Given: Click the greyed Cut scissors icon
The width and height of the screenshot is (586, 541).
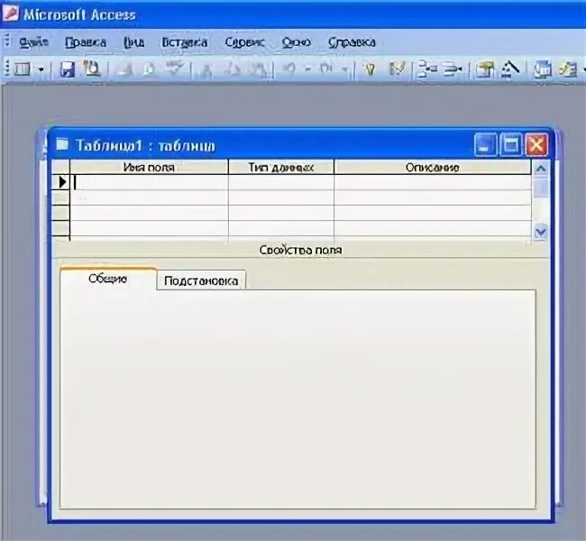Looking at the screenshot, I should 206,70.
